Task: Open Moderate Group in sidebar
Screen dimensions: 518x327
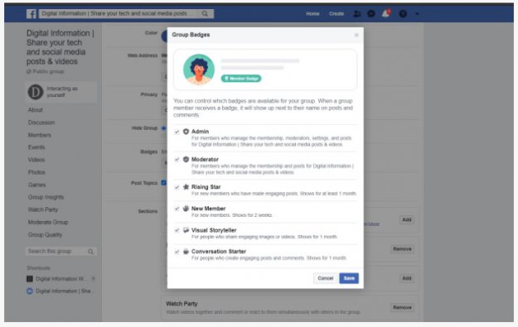Action: click(48, 222)
